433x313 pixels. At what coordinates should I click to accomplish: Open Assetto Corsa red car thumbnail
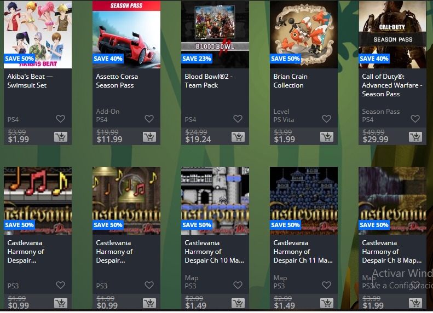(x=126, y=34)
